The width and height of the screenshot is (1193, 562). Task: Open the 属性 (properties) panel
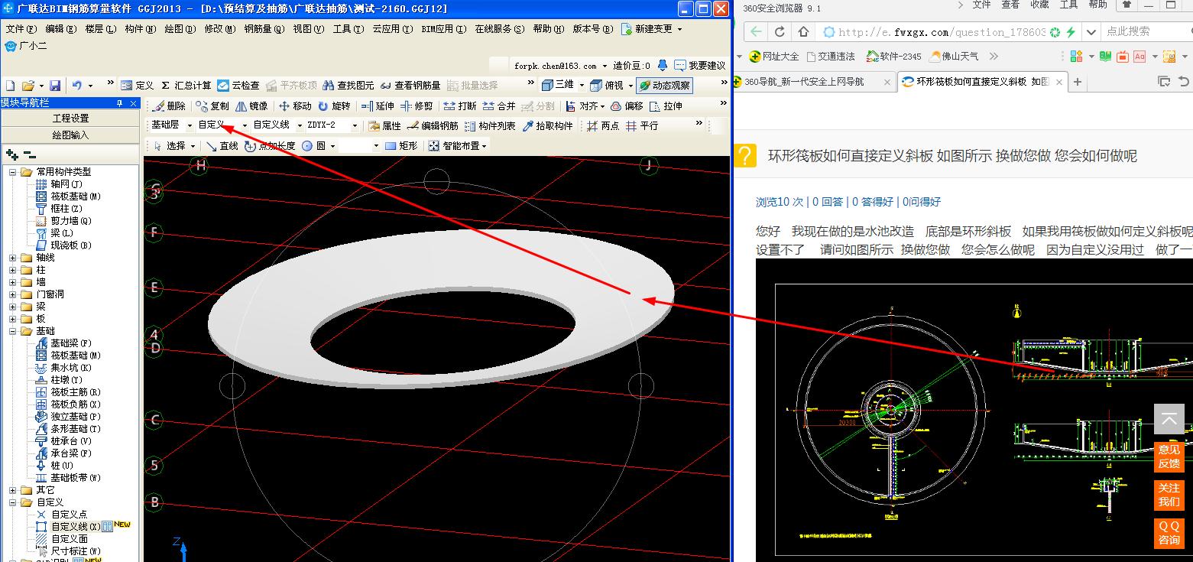(384, 126)
